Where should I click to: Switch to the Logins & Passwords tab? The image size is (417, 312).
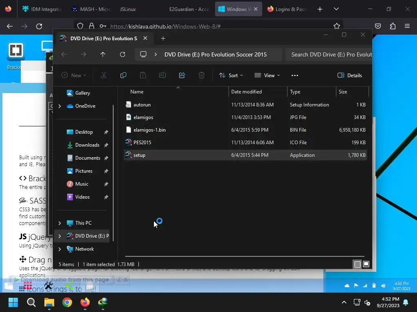click(x=287, y=9)
